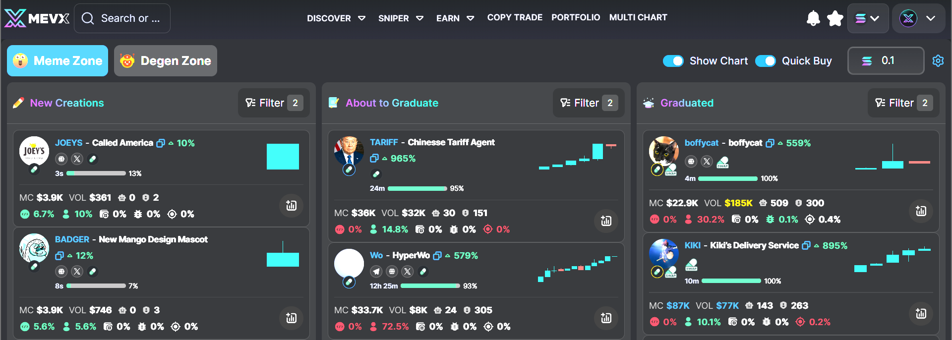The image size is (952, 340).
Task: Open the boffycat website globe icon
Action: coord(691,161)
